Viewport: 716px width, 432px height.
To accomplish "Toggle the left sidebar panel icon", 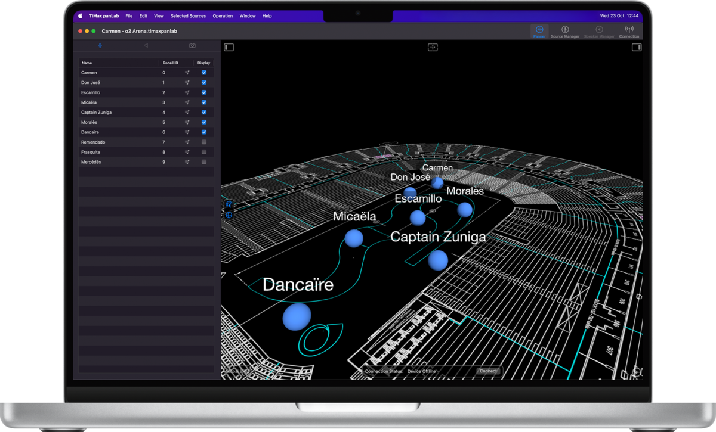I will [x=229, y=47].
